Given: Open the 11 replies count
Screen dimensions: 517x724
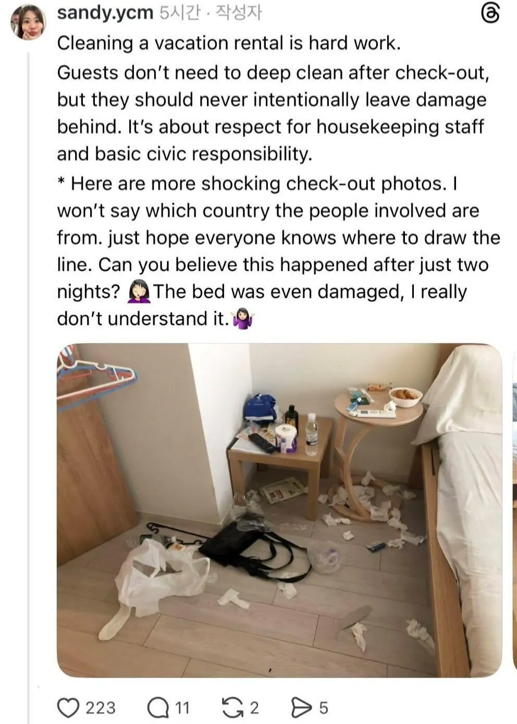Looking at the screenshot, I should [182, 708].
